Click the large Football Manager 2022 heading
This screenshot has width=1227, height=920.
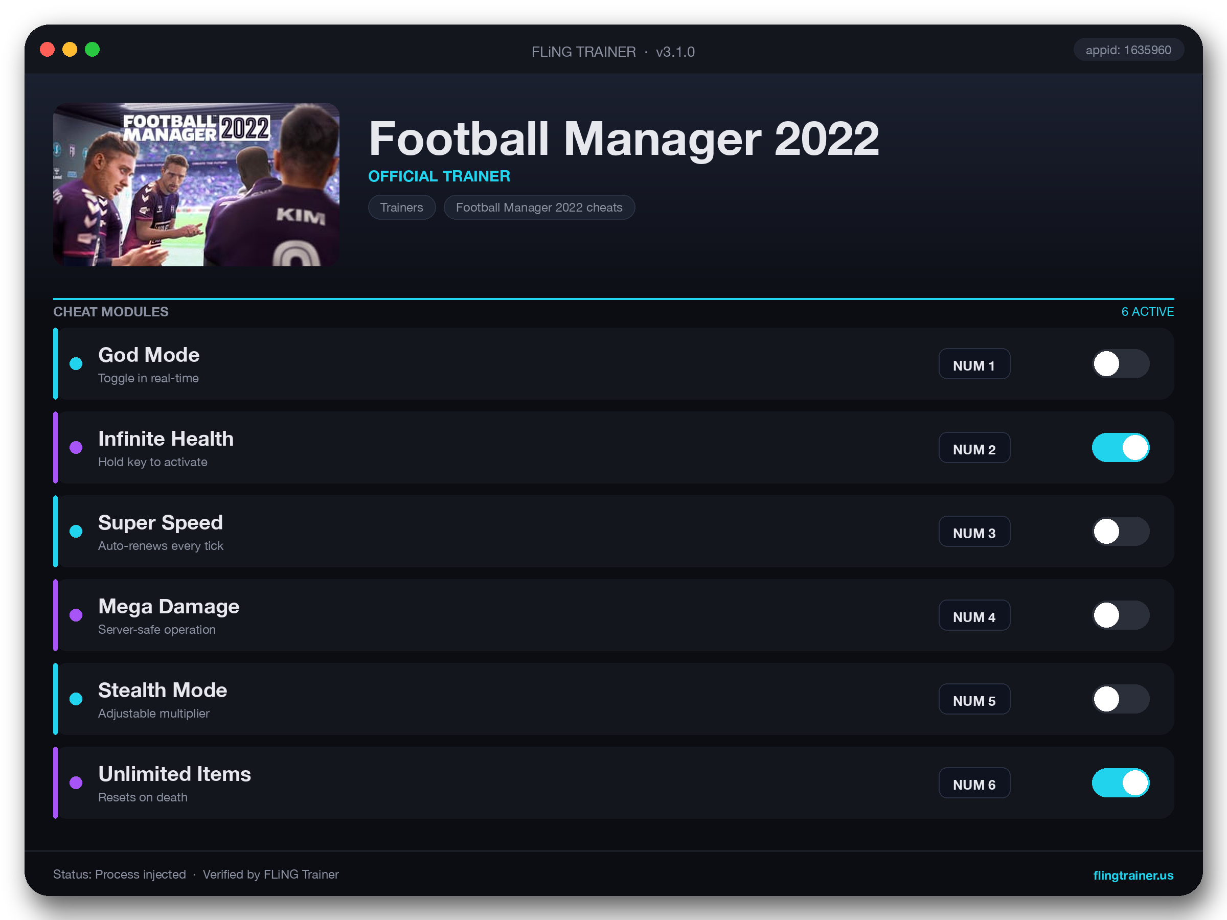tap(624, 139)
